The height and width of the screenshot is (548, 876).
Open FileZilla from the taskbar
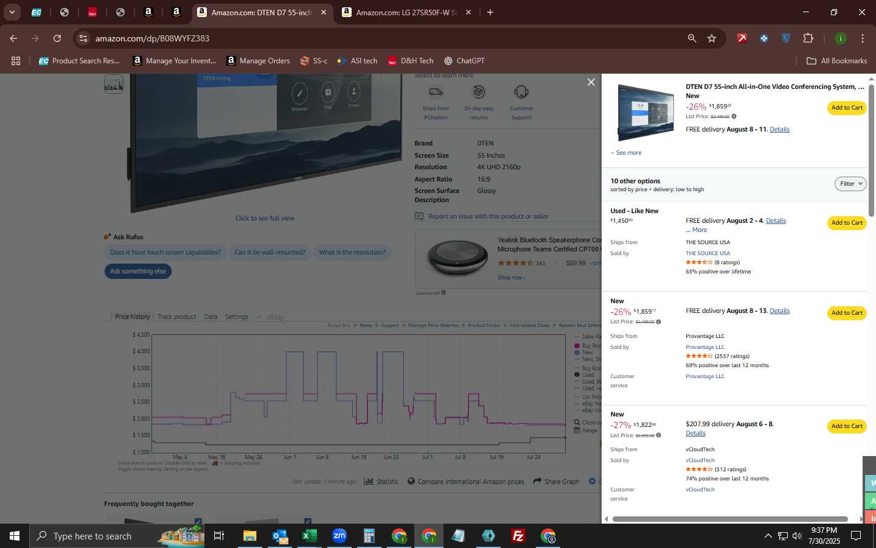[518, 536]
